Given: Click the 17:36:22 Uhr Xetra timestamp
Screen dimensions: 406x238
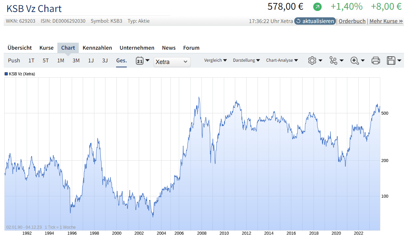Looking at the screenshot, I should [271, 21].
